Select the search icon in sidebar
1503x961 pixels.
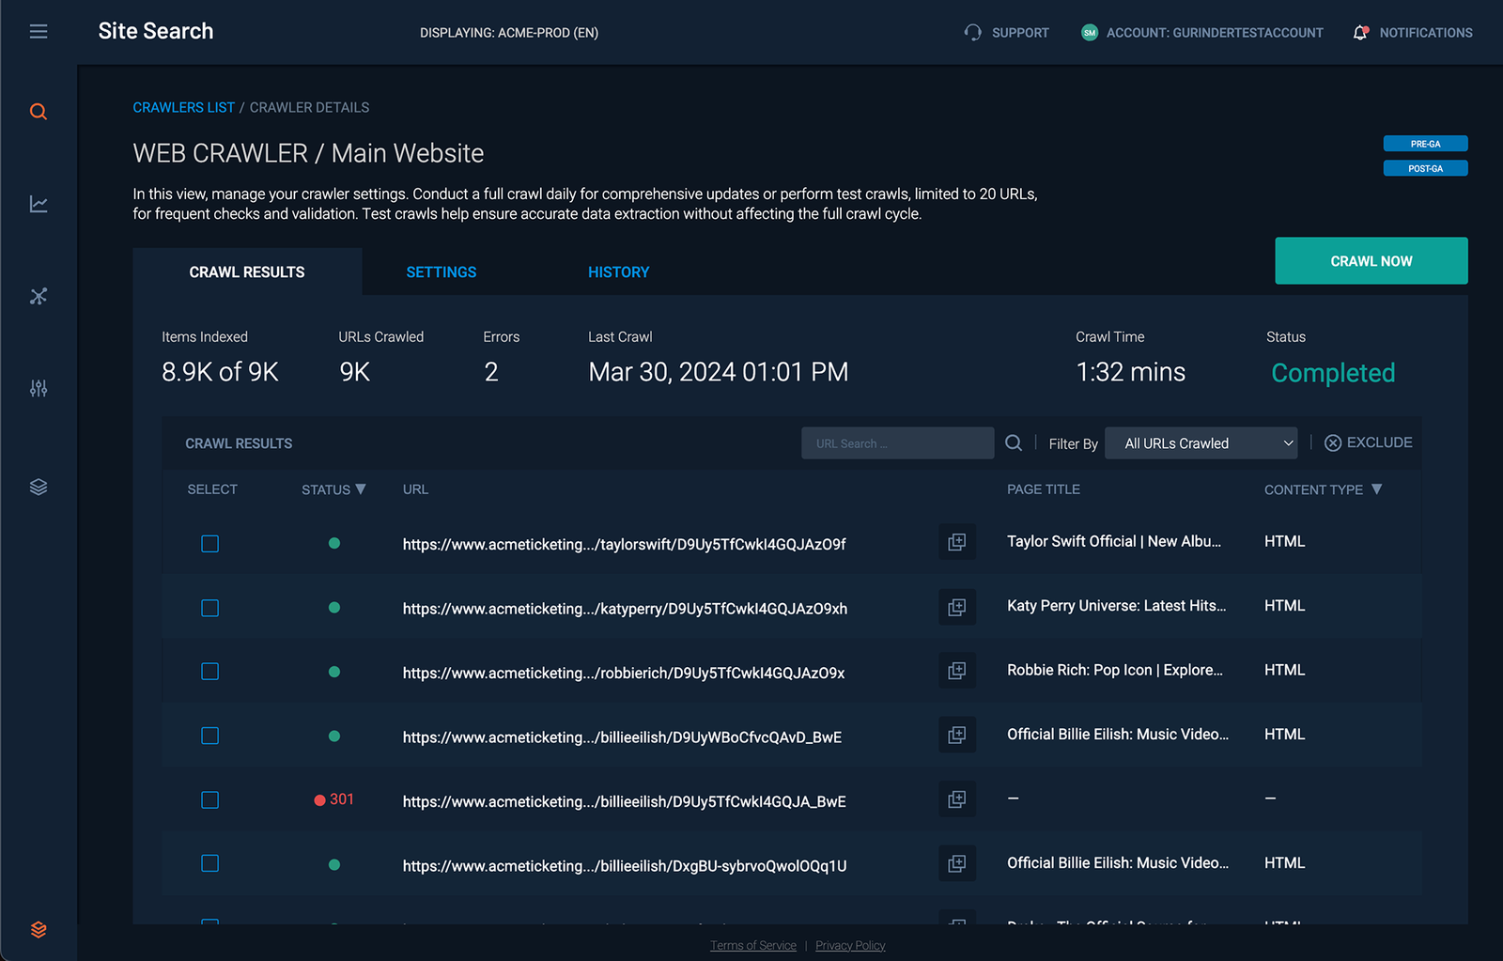point(39,112)
